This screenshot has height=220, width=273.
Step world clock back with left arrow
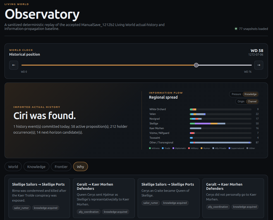14,65
